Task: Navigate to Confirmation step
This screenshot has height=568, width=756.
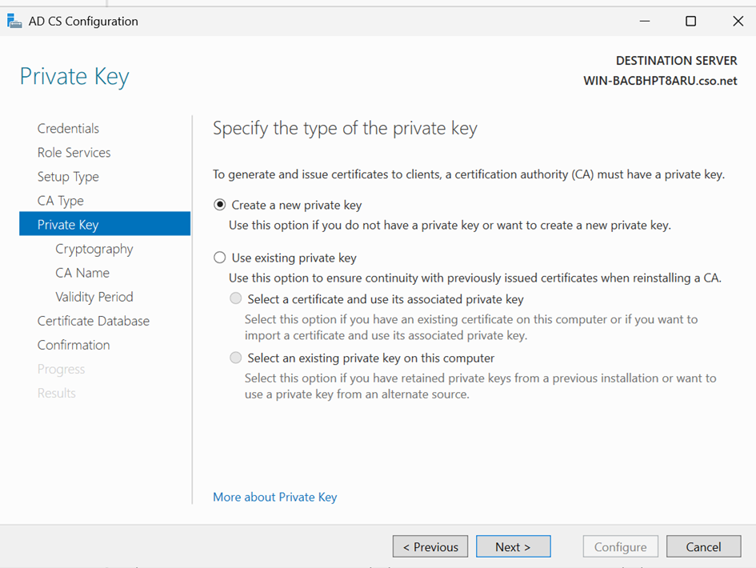Action: (74, 345)
